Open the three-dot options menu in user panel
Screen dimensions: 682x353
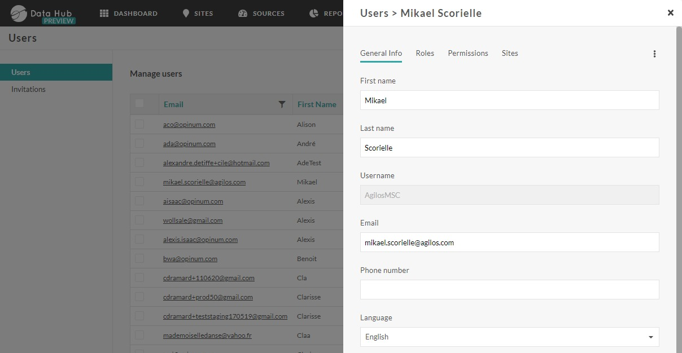pyautogui.click(x=654, y=54)
